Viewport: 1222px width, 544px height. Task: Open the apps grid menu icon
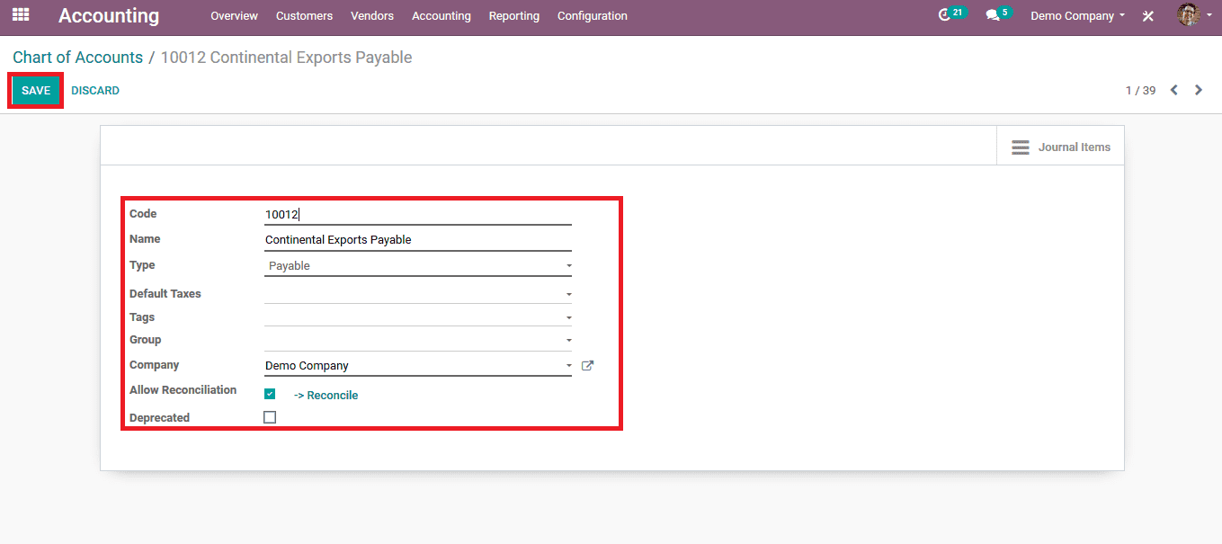pos(20,15)
